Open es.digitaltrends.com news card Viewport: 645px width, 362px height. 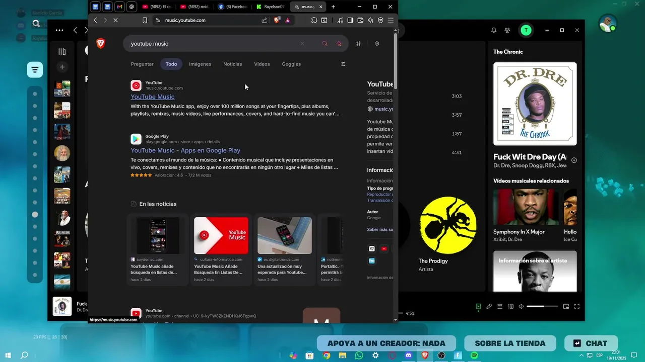click(x=285, y=251)
